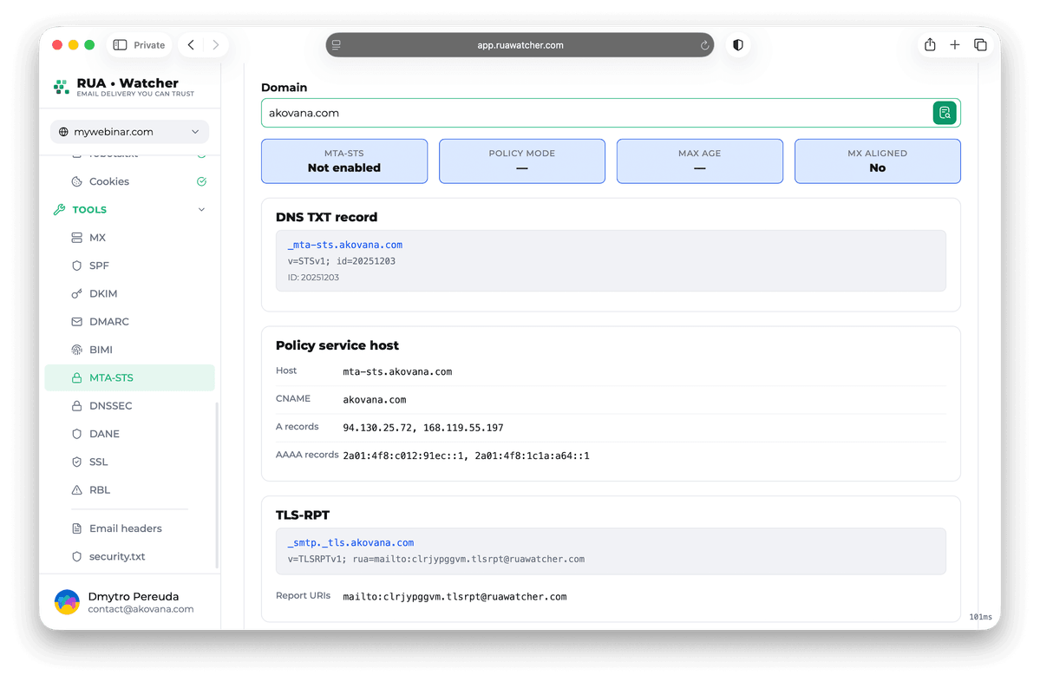The width and height of the screenshot is (1040, 682).
Task: Click the POLICY MODE card
Action: pyautogui.click(x=522, y=161)
